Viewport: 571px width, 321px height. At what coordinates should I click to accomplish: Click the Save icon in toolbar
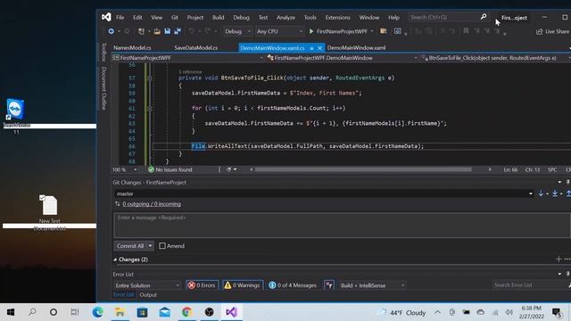(167, 32)
